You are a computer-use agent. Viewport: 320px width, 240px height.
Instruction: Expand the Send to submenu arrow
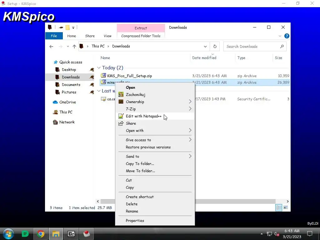pos(190,156)
